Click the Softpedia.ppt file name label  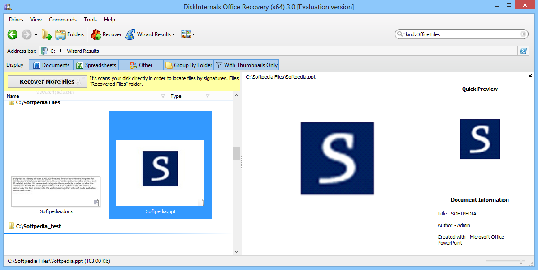[x=161, y=211]
